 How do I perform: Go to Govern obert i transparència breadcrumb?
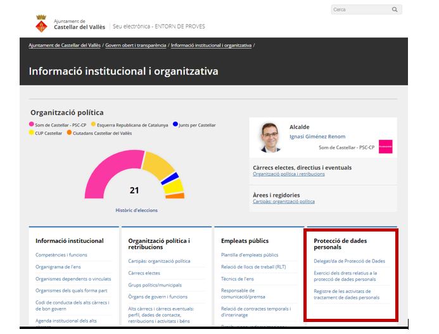tap(136, 46)
